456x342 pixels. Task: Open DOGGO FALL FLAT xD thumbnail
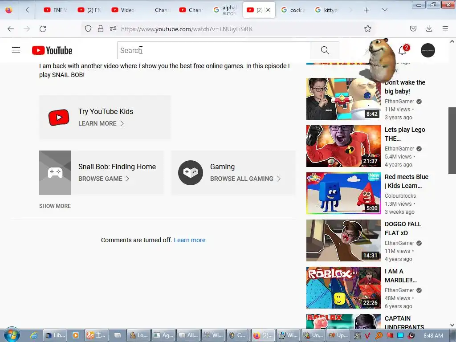(343, 240)
